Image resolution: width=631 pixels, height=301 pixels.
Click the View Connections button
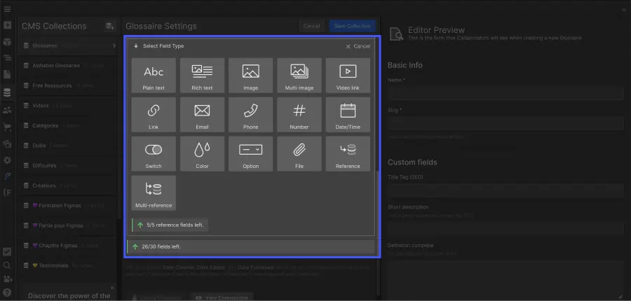coord(222,297)
